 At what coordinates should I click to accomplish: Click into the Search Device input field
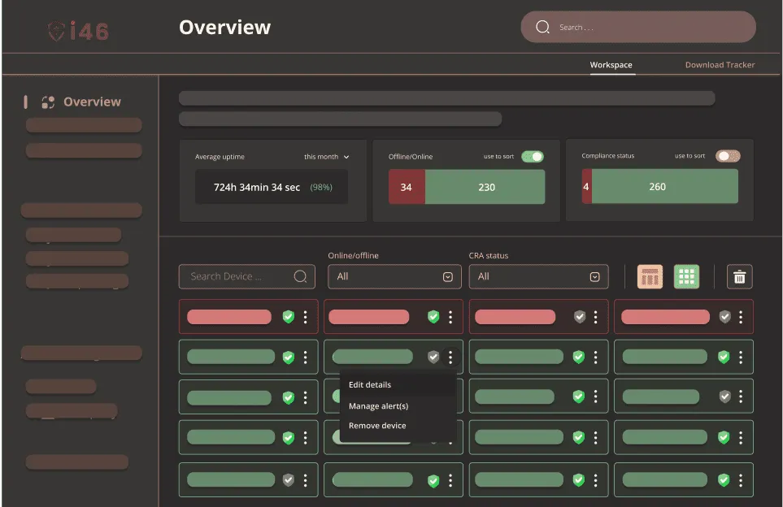pos(234,276)
